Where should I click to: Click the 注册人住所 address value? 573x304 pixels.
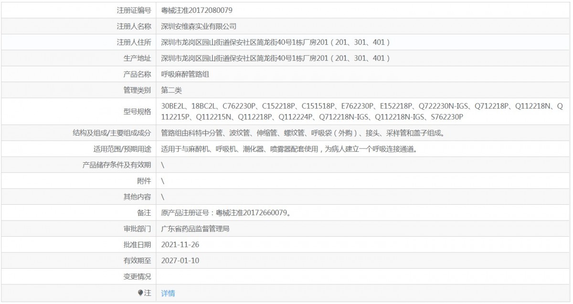coord(276,42)
